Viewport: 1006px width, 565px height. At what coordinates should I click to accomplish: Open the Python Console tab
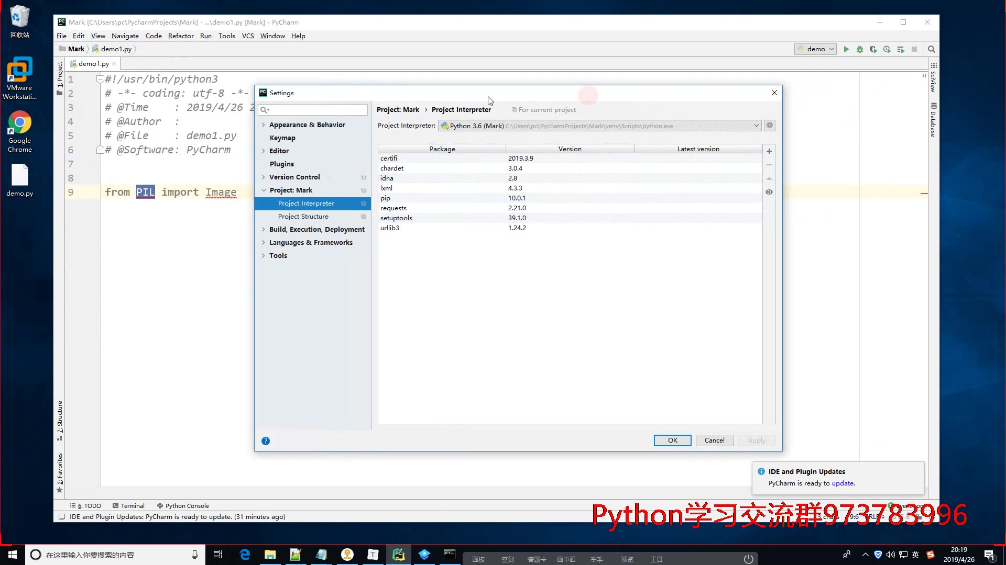pos(183,506)
